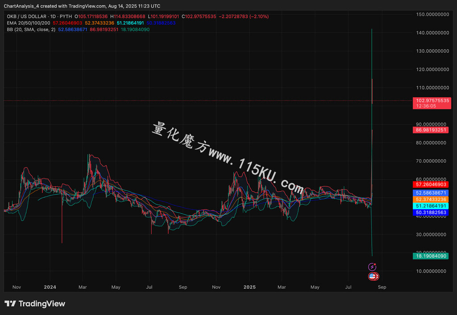Click the 70.00000000 price axis label

[431, 161]
